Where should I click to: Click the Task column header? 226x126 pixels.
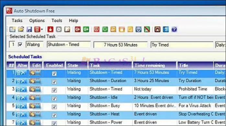110,66
